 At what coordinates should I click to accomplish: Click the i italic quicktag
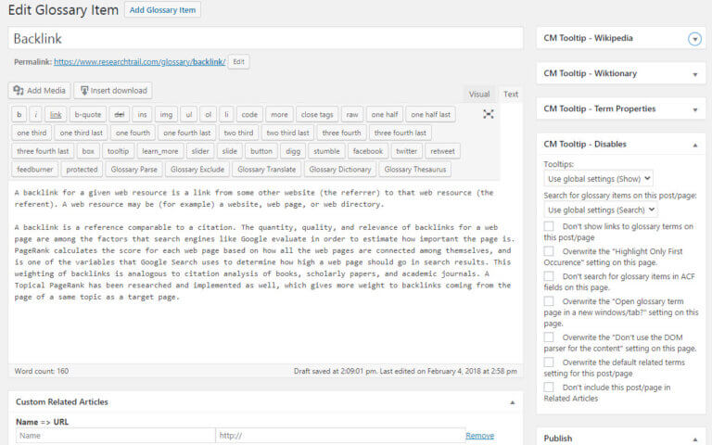(35, 114)
